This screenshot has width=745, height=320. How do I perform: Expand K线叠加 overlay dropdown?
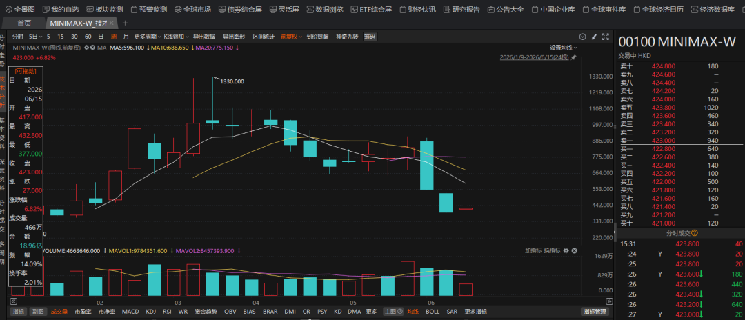[177, 37]
